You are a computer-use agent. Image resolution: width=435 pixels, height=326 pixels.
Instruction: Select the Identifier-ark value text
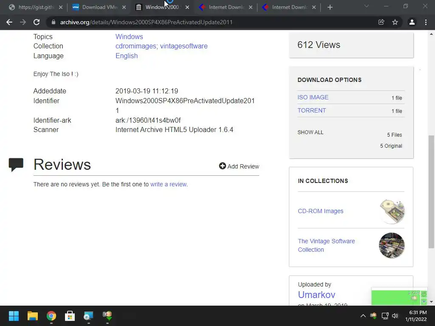coord(148,120)
